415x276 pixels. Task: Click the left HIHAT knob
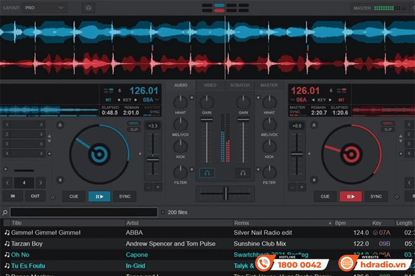(181, 102)
